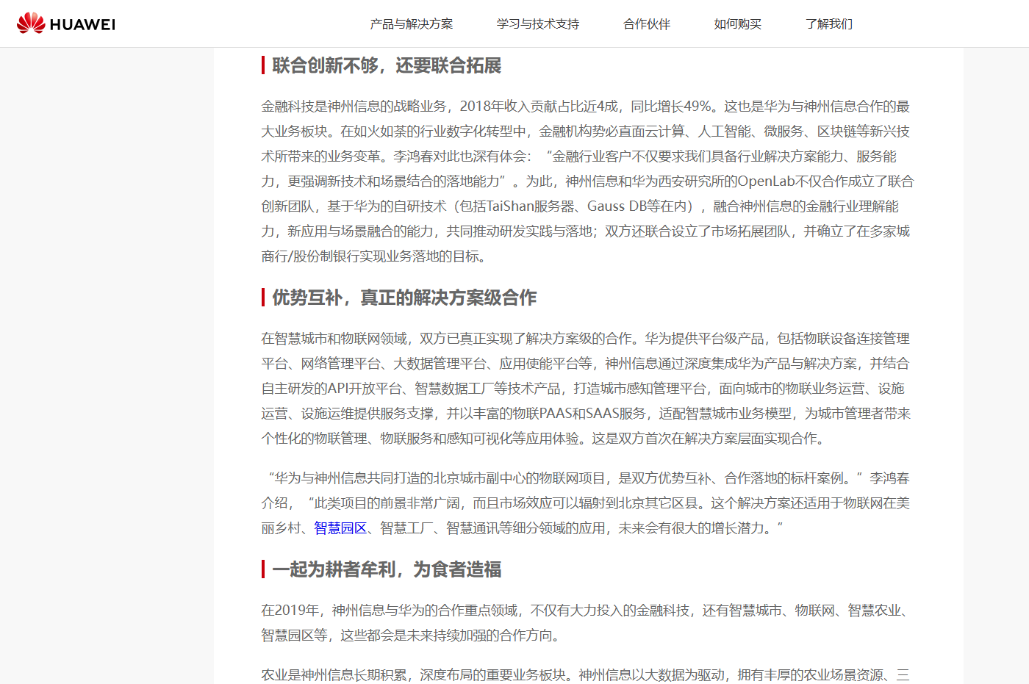
Task: Click the line starting 农业是神州信息长期积累
Action: [586, 675]
